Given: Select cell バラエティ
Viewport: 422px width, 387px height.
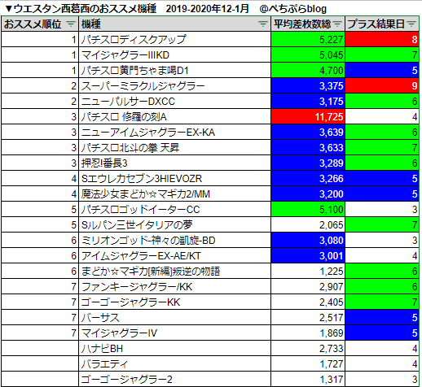Looking at the screenshot, I should 174,363.
